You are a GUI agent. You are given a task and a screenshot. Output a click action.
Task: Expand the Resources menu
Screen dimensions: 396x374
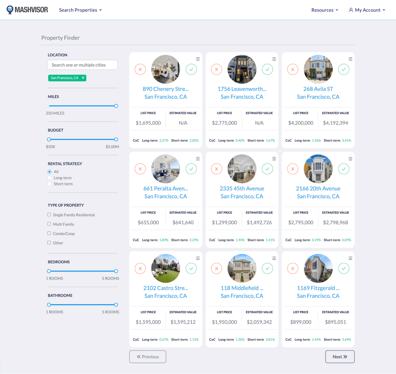(x=324, y=10)
